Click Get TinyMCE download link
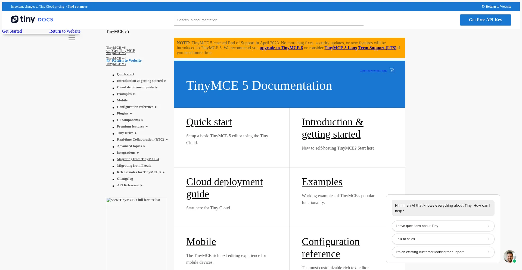The image size is (522, 270). (123, 51)
